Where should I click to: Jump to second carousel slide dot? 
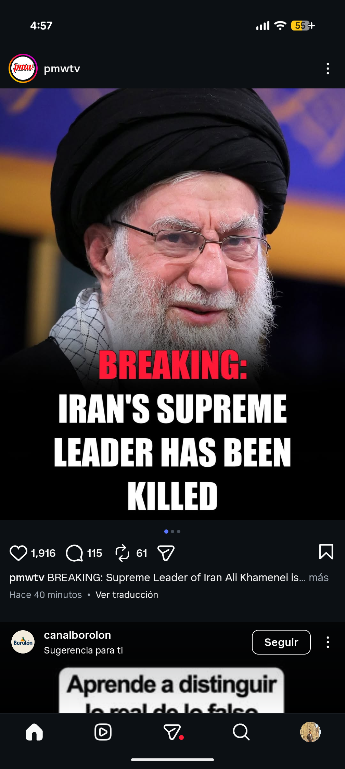[x=172, y=532]
